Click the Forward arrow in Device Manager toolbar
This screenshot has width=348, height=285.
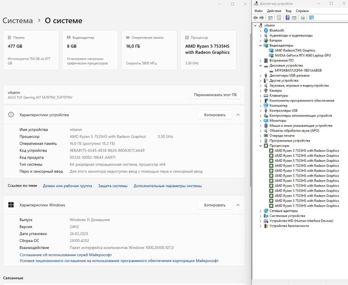point(262,18)
